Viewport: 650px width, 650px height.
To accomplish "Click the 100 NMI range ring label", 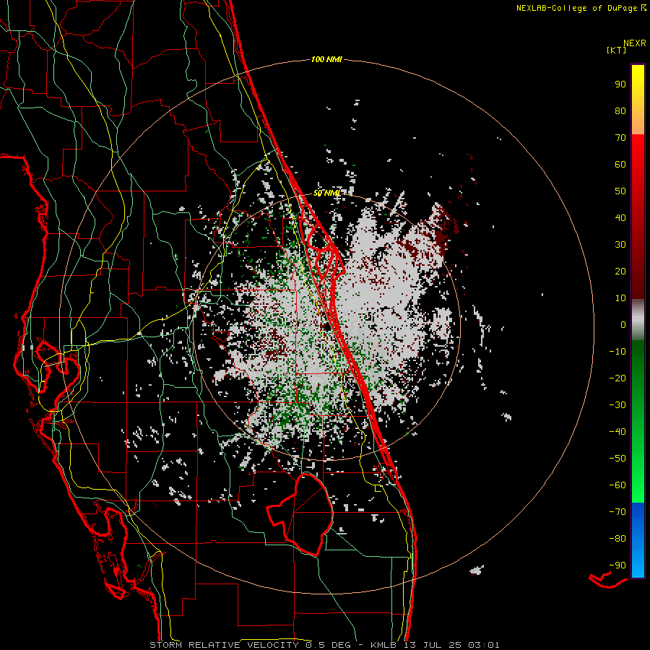I will [326, 60].
